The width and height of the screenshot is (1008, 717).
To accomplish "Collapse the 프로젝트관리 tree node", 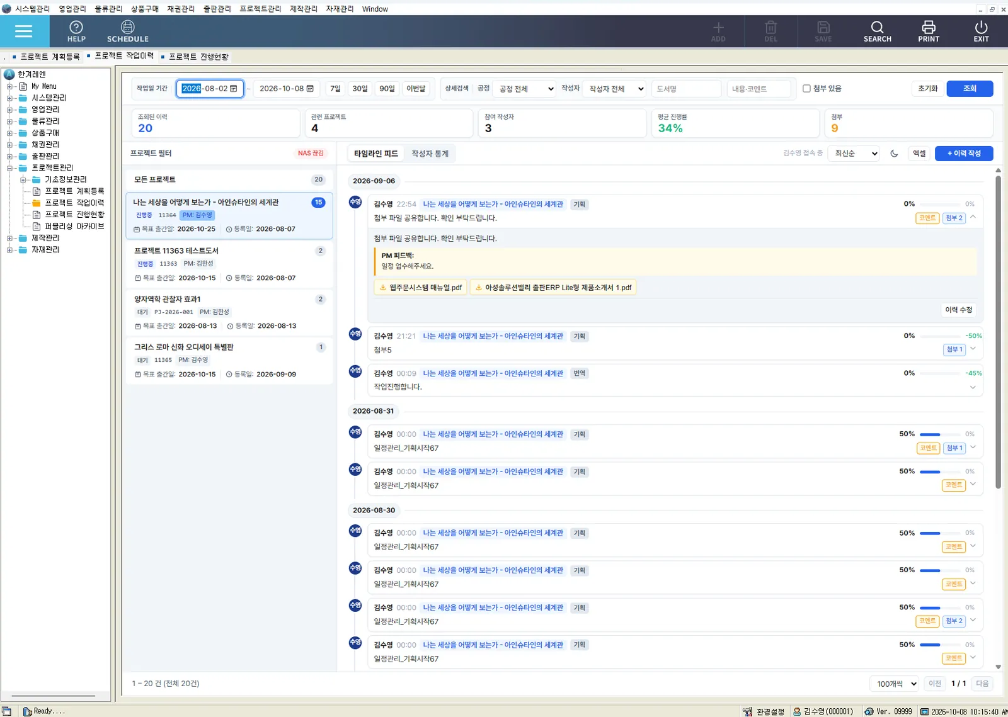I will click(x=9, y=168).
